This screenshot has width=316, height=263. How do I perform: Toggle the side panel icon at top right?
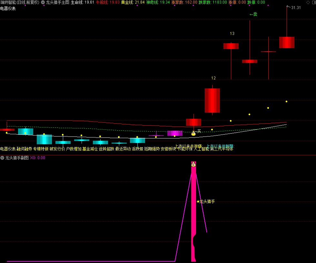(x=313, y=2)
